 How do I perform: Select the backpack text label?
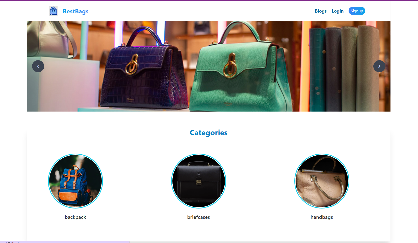(75, 217)
